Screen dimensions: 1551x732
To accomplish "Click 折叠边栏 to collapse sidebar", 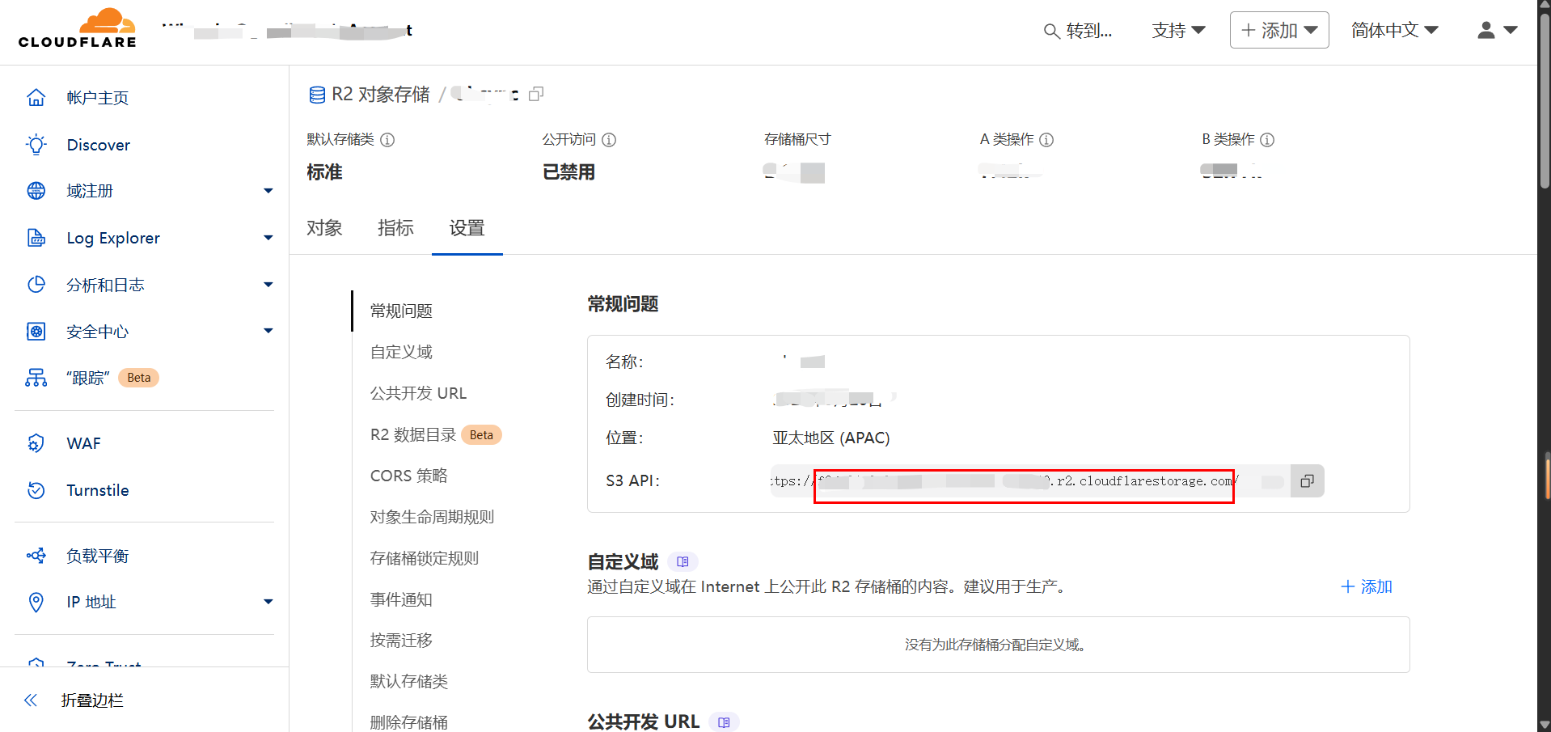I will (92, 700).
